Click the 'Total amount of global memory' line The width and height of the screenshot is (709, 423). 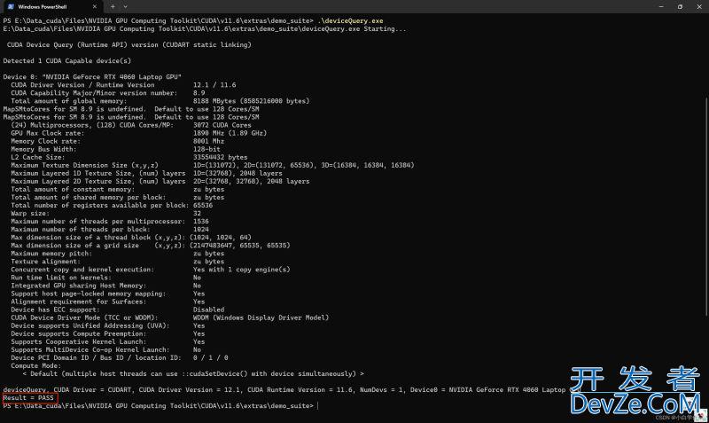coord(160,101)
